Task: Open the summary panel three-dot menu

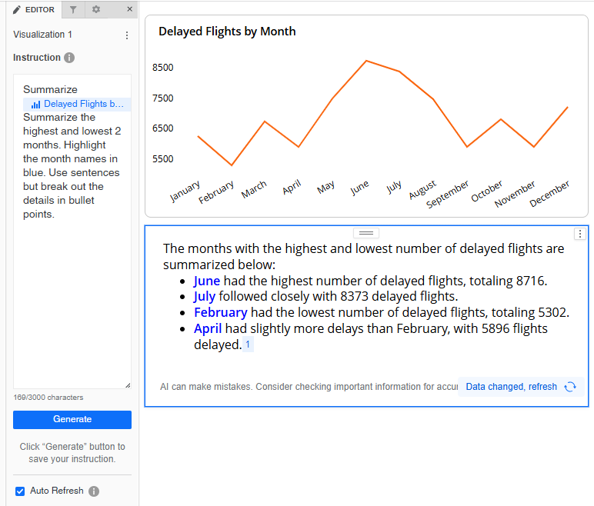Action: pos(580,234)
